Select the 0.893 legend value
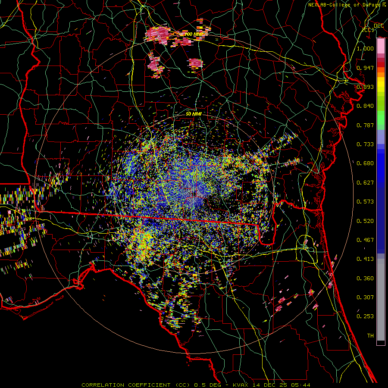This screenshot has width=388, height=388. tap(365, 87)
